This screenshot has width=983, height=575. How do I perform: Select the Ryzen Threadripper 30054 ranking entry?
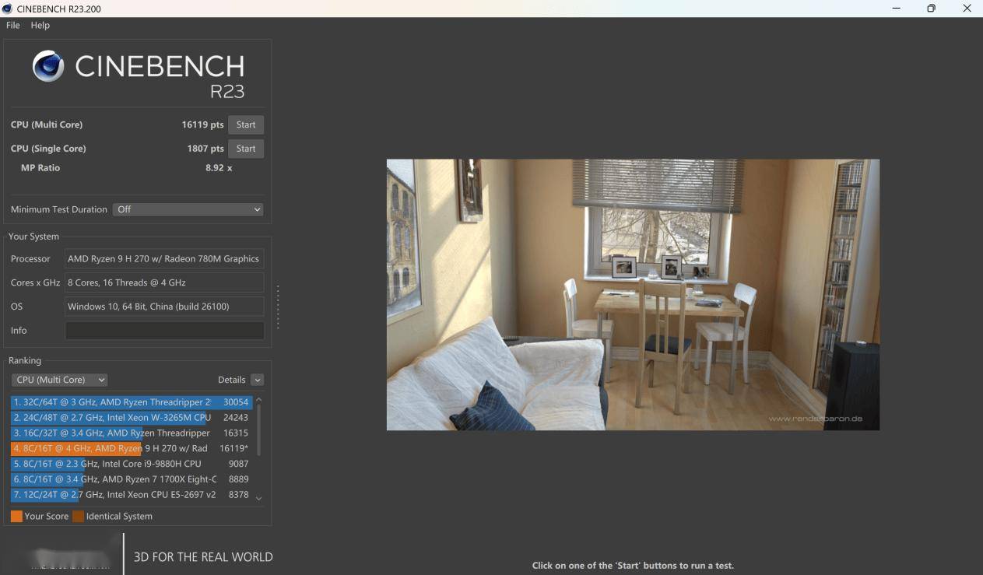[131, 402]
